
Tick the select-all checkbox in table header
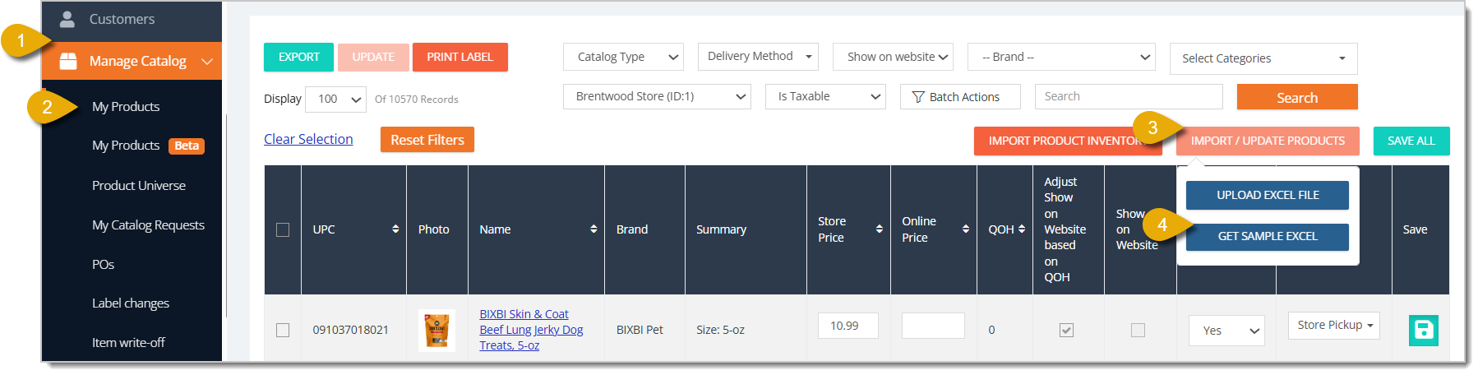(283, 229)
